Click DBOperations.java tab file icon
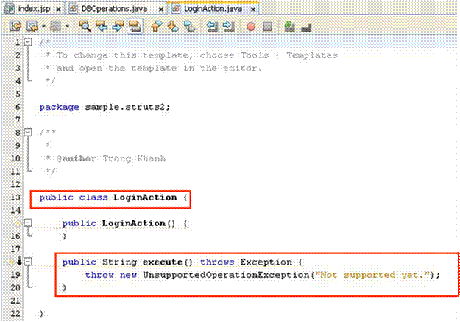 pyautogui.click(x=73, y=9)
